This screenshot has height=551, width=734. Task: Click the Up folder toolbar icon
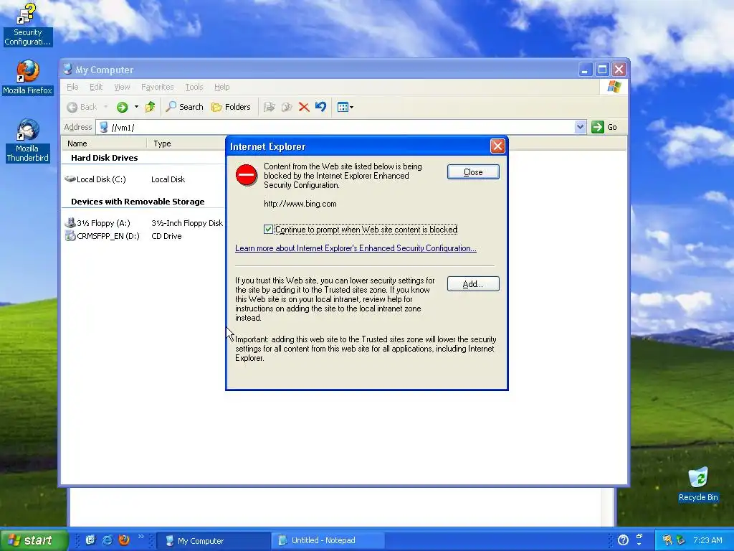(x=150, y=108)
